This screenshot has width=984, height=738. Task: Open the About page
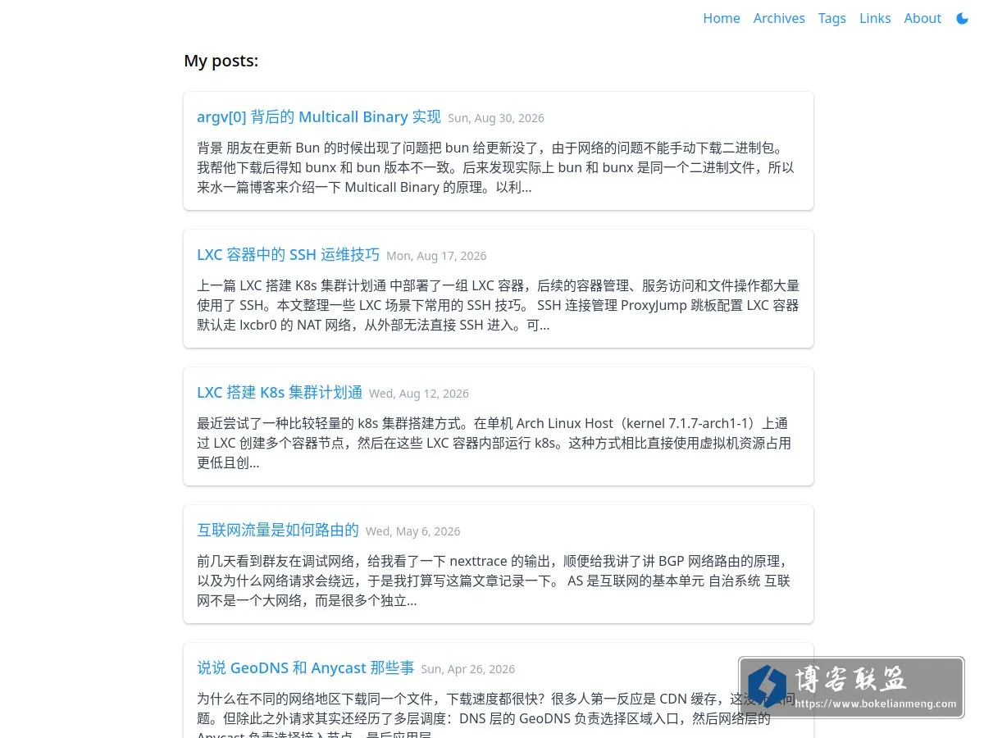(922, 18)
